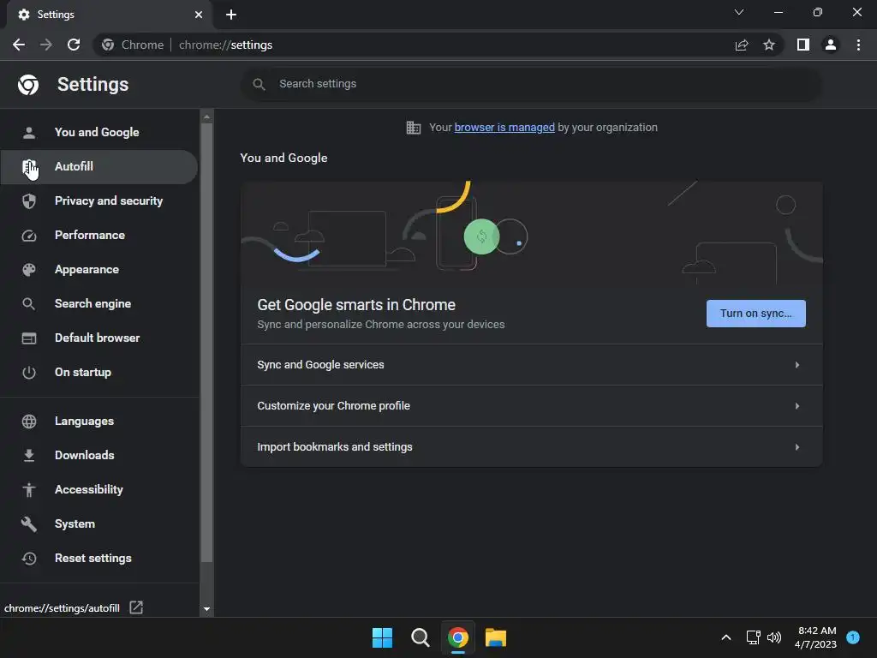Click the Performance gauge icon

pyautogui.click(x=29, y=236)
